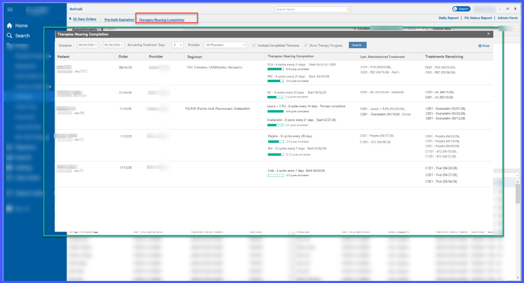This screenshot has width=524, height=283.
Task: Click the Support phone button
Action: coord(461,9)
